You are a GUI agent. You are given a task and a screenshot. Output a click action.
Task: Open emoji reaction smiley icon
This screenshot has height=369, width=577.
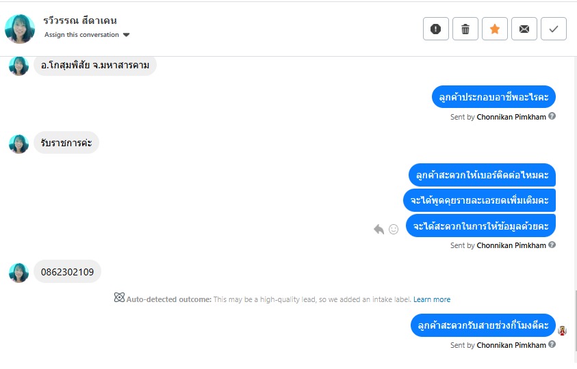(x=394, y=229)
